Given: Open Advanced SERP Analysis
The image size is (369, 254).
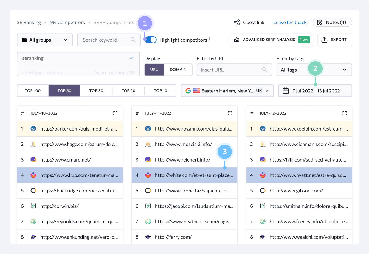Looking at the screenshot, I should [271, 40].
